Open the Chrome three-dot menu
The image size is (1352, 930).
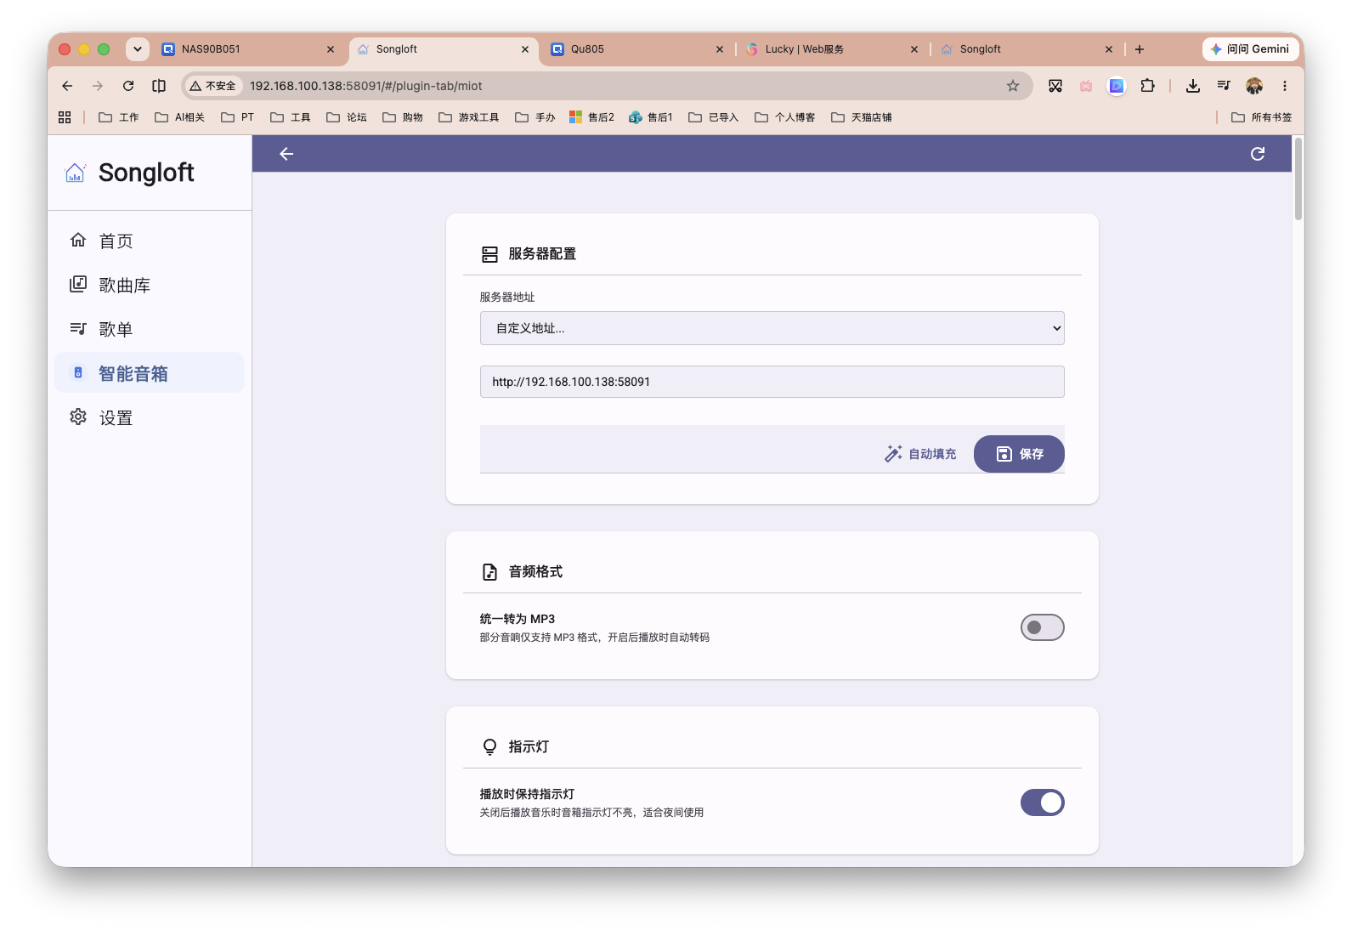click(1285, 86)
